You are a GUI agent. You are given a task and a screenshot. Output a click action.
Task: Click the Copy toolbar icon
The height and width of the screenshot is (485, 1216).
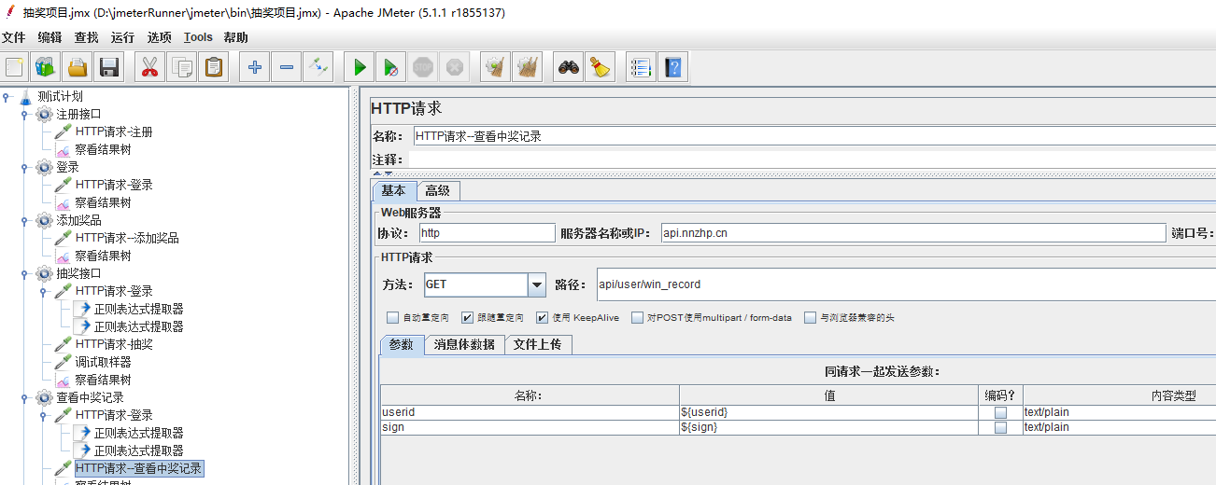pos(181,67)
